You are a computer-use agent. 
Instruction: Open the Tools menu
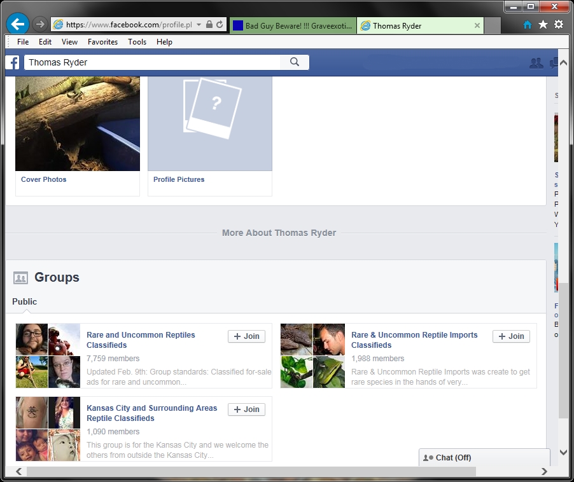pos(137,42)
